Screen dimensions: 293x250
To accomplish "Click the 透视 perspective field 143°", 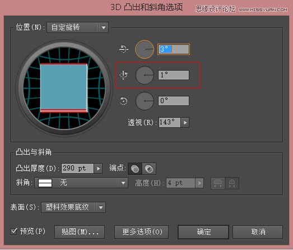I will click(x=170, y=122).
